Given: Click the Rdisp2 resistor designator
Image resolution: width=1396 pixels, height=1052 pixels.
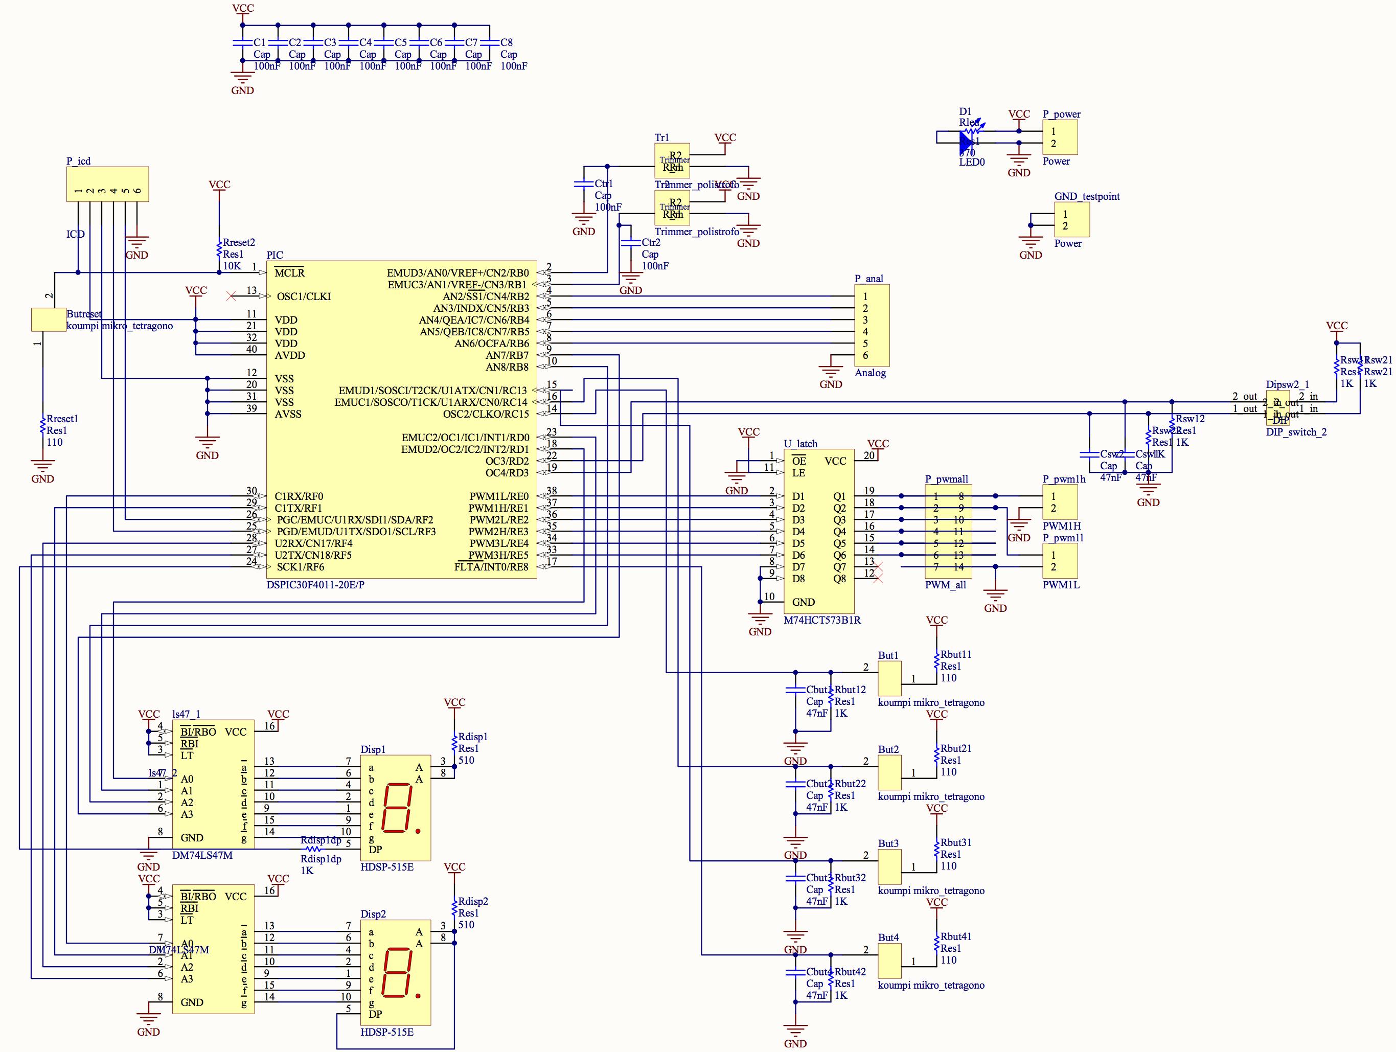Looking at the screenshot, I should (x=473, y=902).
